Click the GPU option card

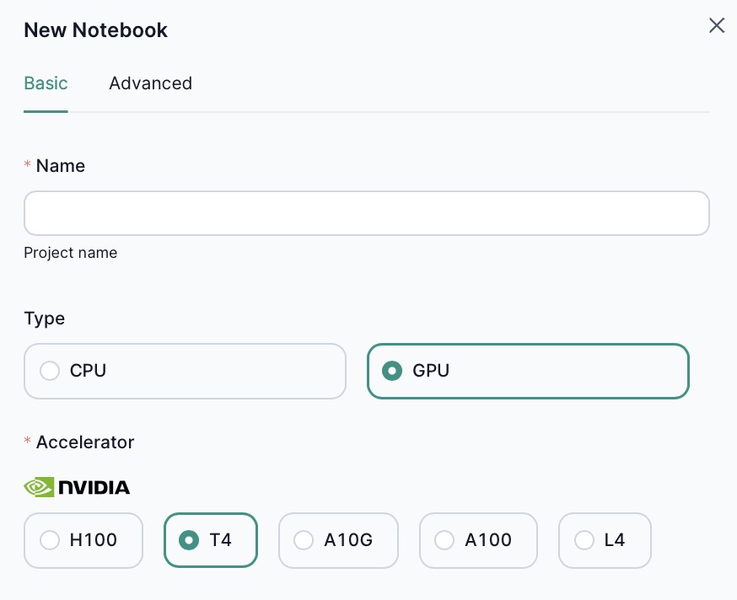pyautogui.click(x=528, y=371)
